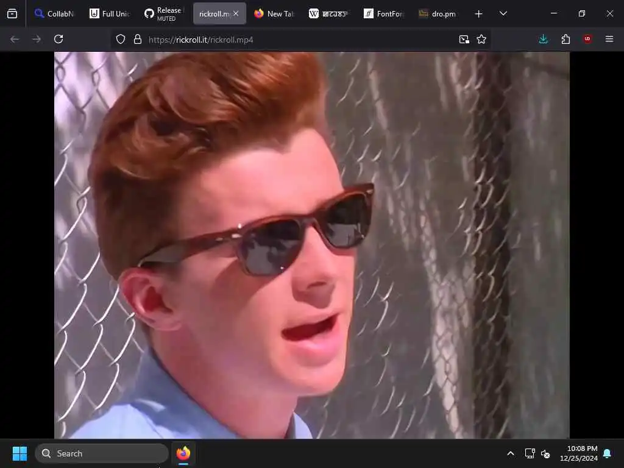624x468 pixels.
Task: Restore down the Firefox window
Action: coord(582,13)
